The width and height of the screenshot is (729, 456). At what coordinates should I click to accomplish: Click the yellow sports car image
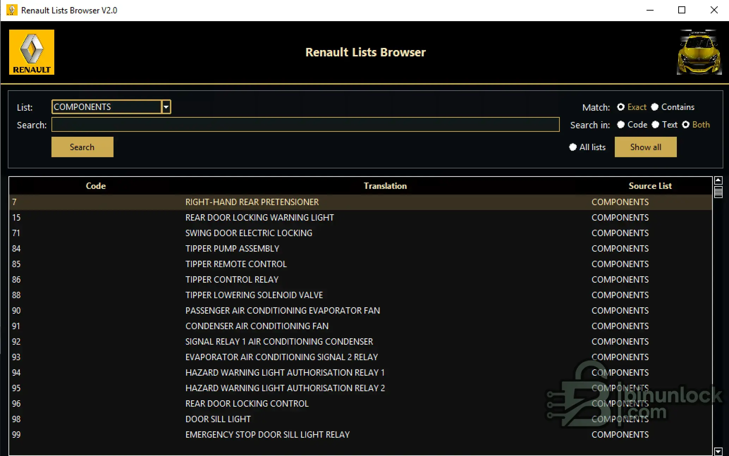coord(699,52)
